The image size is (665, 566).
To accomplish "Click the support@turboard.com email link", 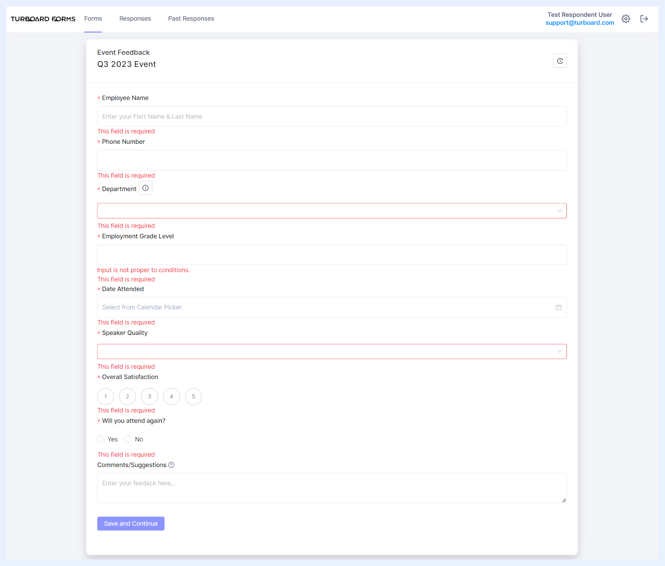I will tap(580, 23).
